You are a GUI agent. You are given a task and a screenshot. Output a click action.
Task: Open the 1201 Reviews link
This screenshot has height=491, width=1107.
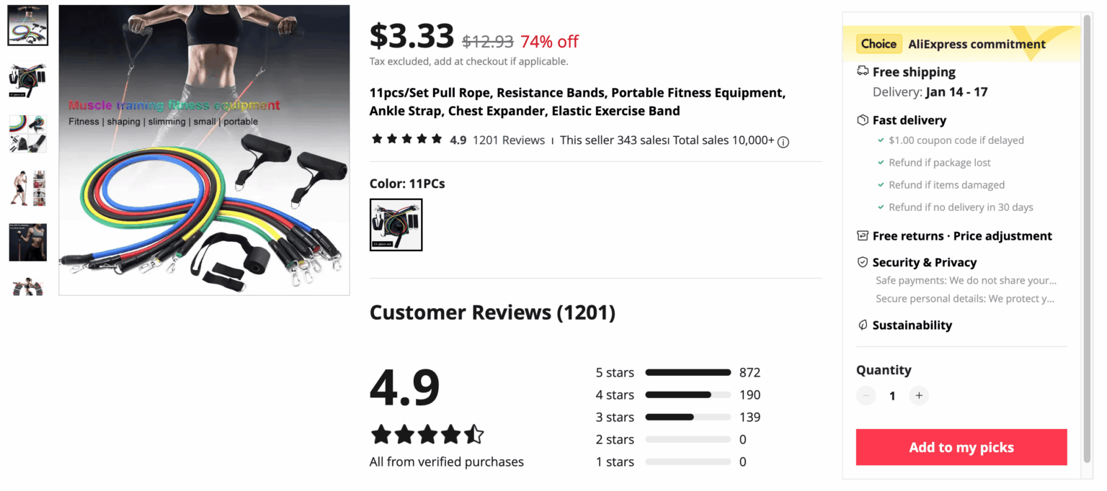point(509,140)
